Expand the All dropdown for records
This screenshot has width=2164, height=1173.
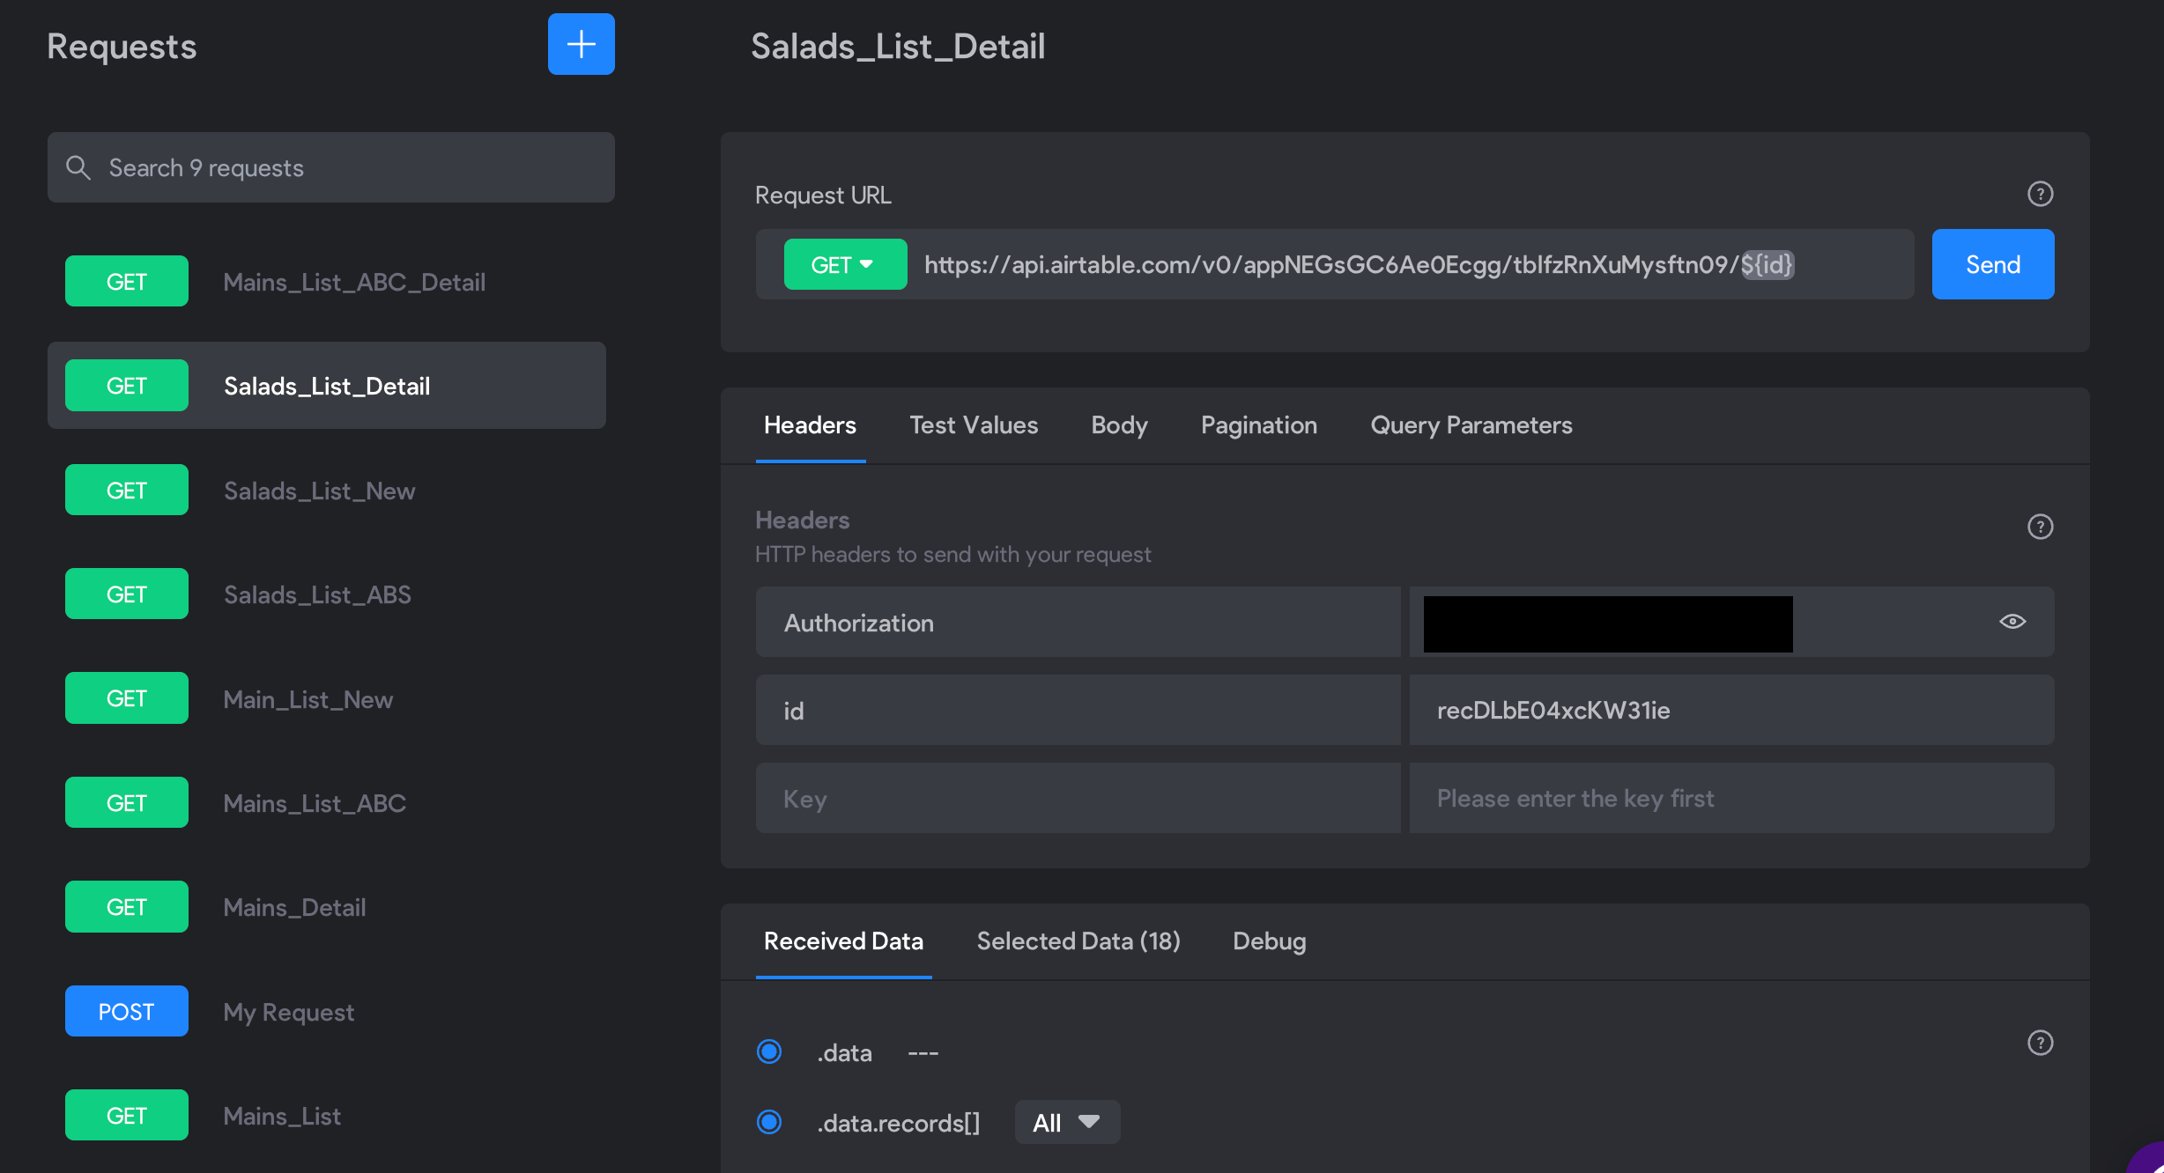tap(1067, 1122)
